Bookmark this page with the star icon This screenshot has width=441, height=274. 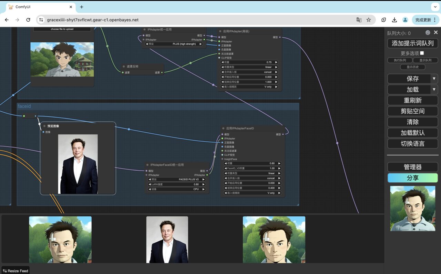click(x=369, y=20)
